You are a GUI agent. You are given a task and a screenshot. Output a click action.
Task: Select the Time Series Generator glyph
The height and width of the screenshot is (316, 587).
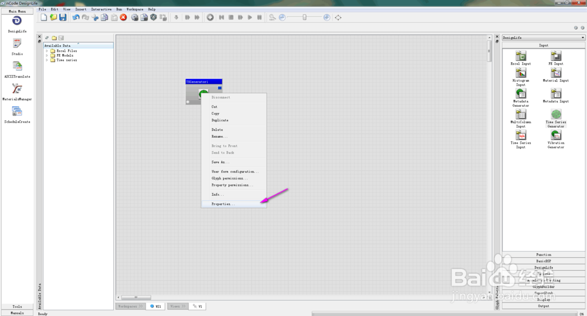tap(556, 119)
